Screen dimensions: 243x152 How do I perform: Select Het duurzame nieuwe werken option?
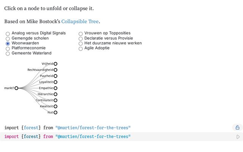[x=80, y=43]
